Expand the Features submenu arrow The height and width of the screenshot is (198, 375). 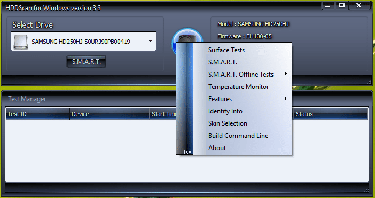pyautogui.click(x=286, y=98)
